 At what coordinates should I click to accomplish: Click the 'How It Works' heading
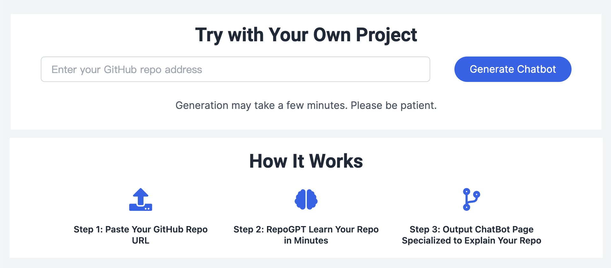point(306,161)
